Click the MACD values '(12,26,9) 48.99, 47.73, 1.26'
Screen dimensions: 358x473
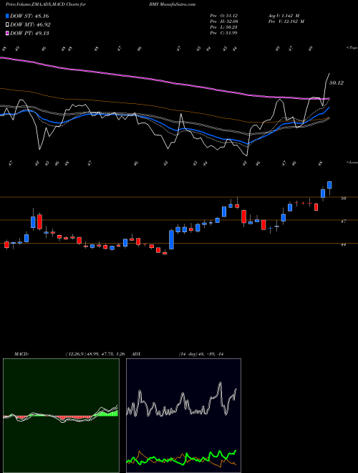[x=95, y=354]
